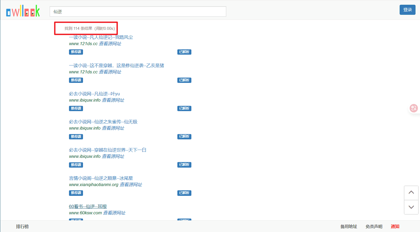This screenshot has width=420, height=232.
Task: Click 已解析 badge for 凡仙逆--叶yu
Action: (x=184, y=108)
